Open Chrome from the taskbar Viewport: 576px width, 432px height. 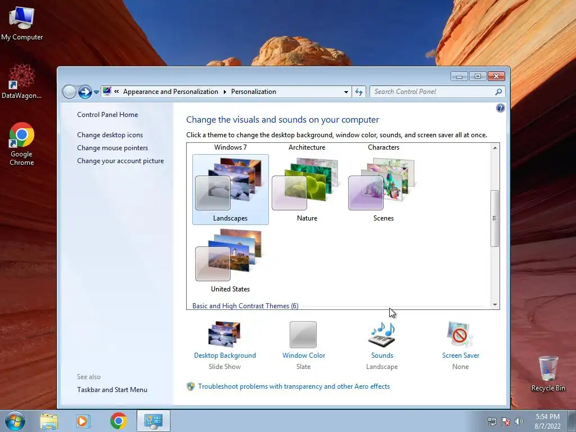tap(118, 421)
